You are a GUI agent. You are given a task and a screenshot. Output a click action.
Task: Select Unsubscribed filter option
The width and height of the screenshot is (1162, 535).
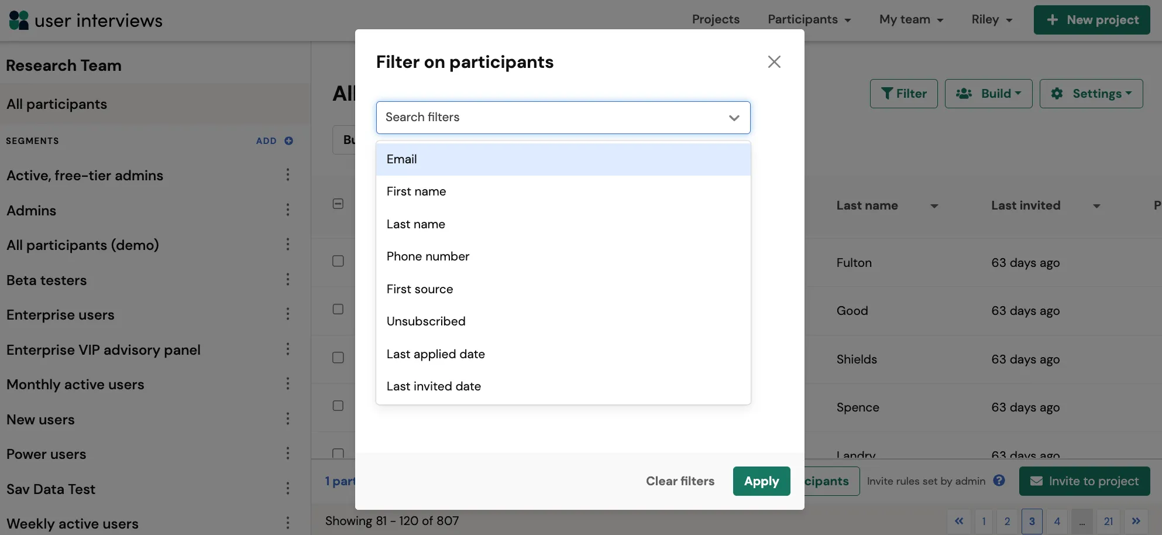point(563,321)
